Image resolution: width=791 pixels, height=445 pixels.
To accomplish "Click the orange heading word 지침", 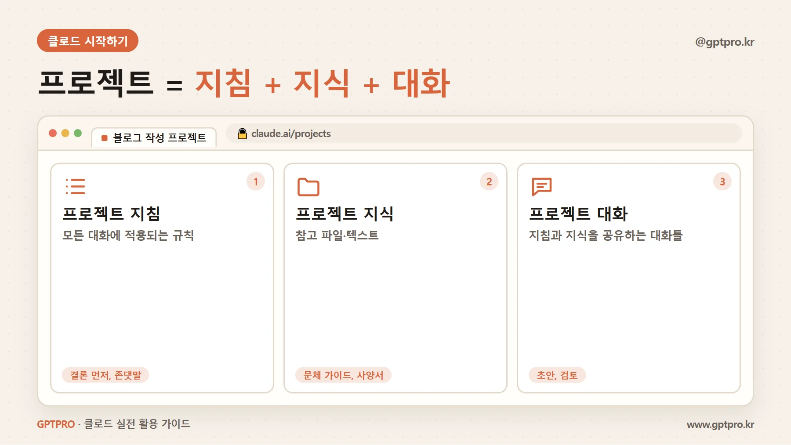I will pyautogui.click(x=223, y=83).
